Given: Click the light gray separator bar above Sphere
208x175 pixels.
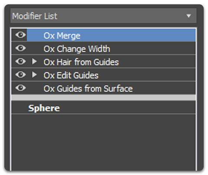Looking at the screenshot, I should point(104,98).
